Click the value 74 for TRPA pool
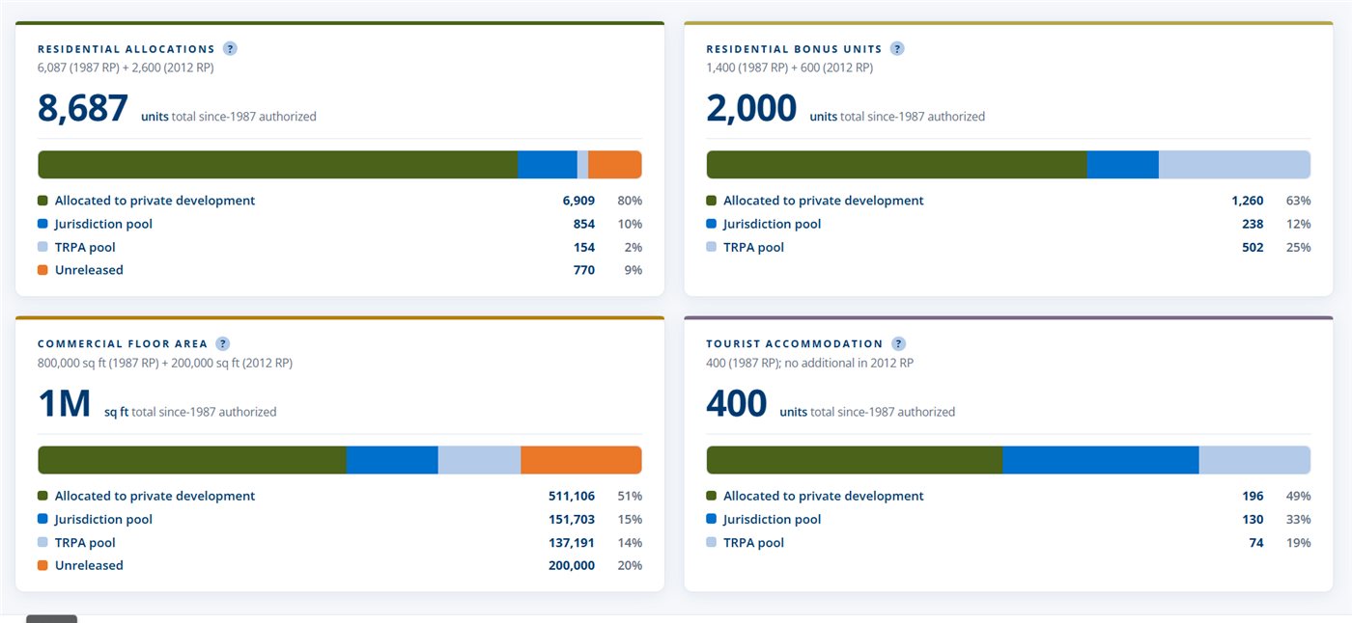Screen dimensions: 1352x623 coord(1256,542)
